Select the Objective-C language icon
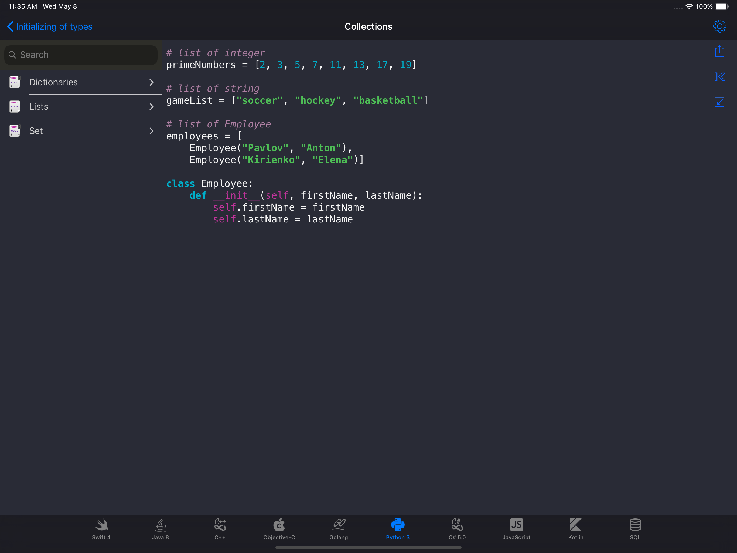 pyautogui.click(x=279, y=529)
